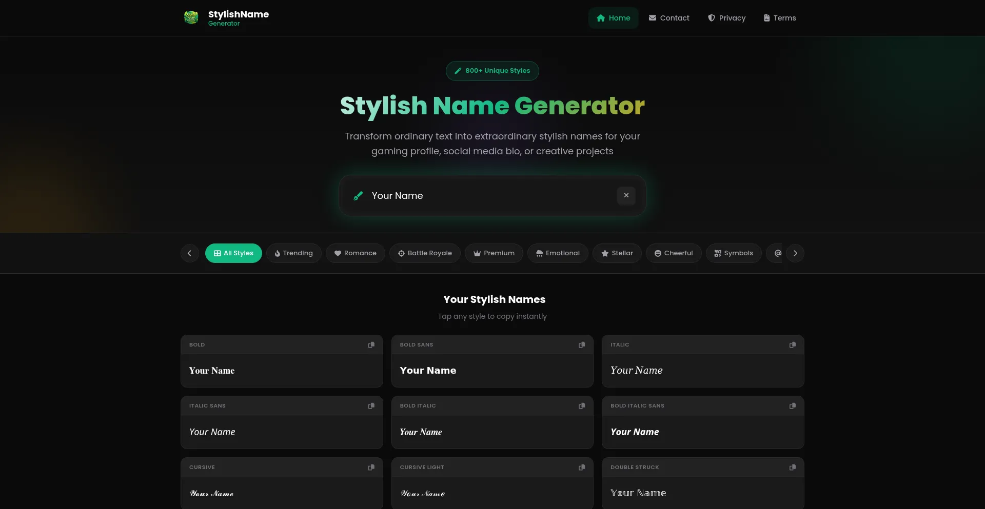Select the All Styles category

click(233, 253)
